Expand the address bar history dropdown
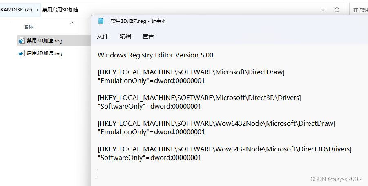 (323, 10)
